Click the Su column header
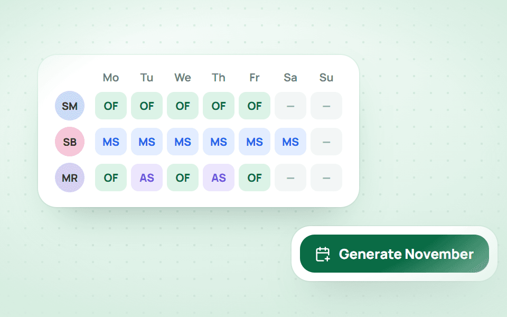 click(x=326, y=78)
